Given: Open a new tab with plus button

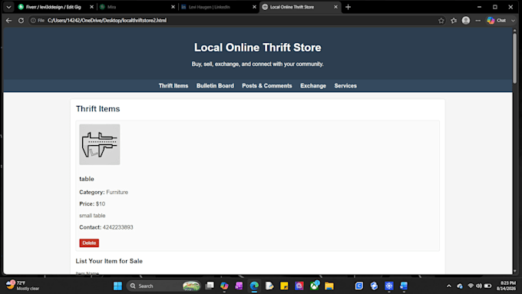Looking at the screenshot, I should pos(348,7).
